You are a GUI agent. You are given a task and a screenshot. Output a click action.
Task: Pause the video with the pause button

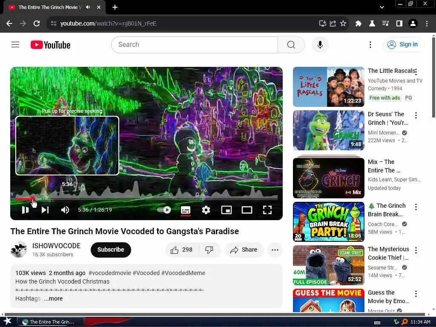[25, 209]
